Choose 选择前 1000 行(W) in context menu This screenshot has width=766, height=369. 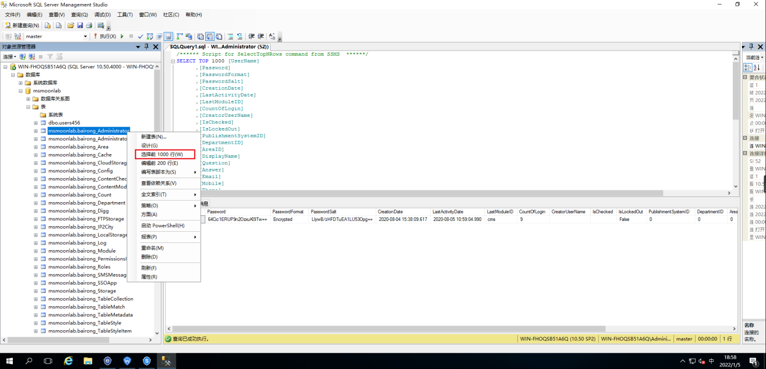pos(165,154)
